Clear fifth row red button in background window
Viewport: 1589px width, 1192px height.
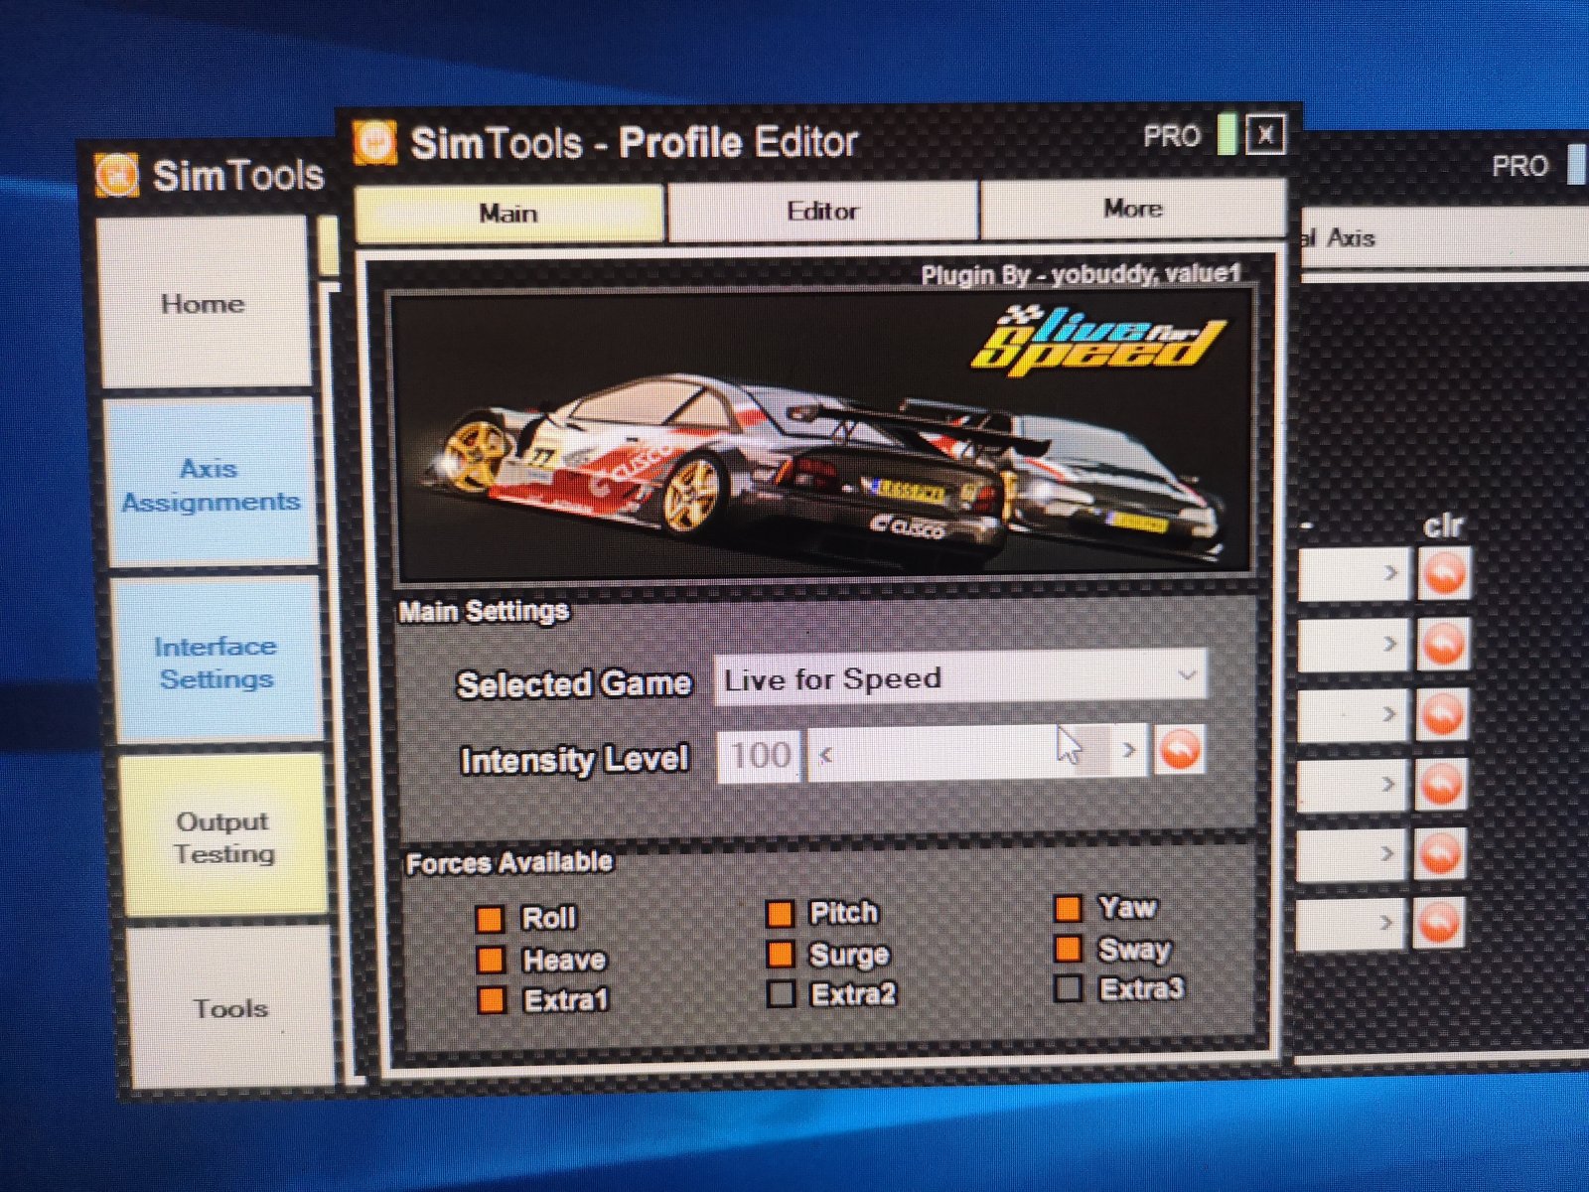(1440, 853)
